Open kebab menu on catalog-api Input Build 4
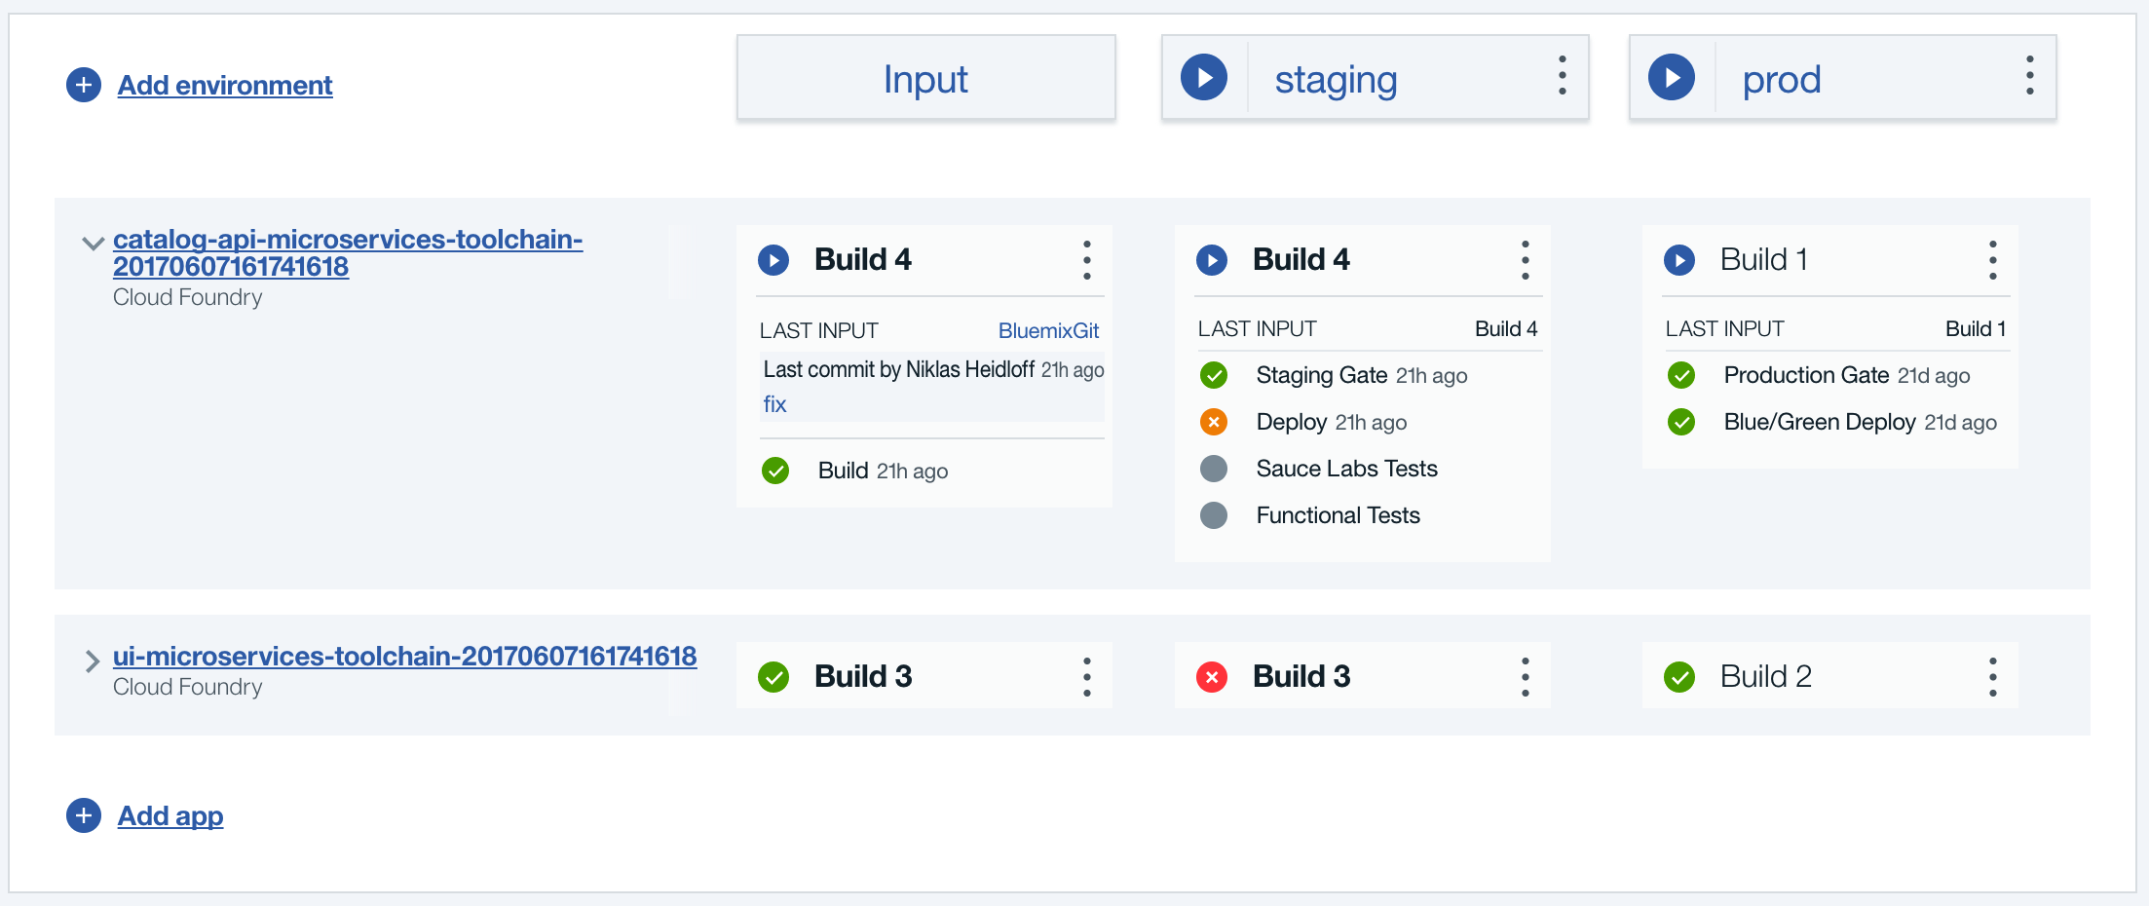The width and height of the screenshot is (2149, 906). pos(1087,260)
